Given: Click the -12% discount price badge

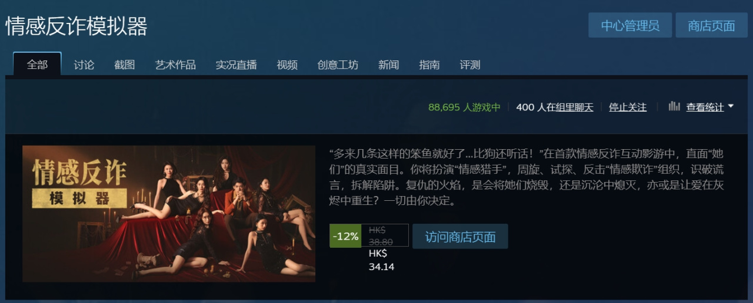Looking at the screenshot, I should [x=345, y=236].
